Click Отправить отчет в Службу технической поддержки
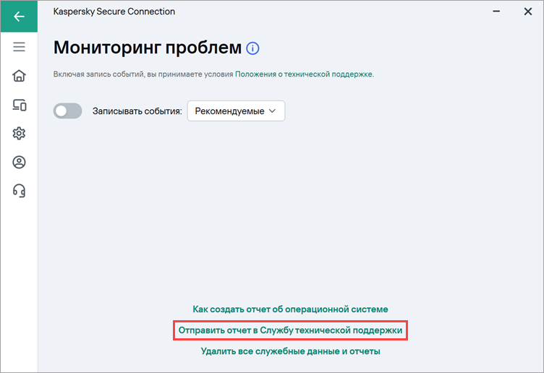This screenshot has width=544, height=373. coord(290,330)
